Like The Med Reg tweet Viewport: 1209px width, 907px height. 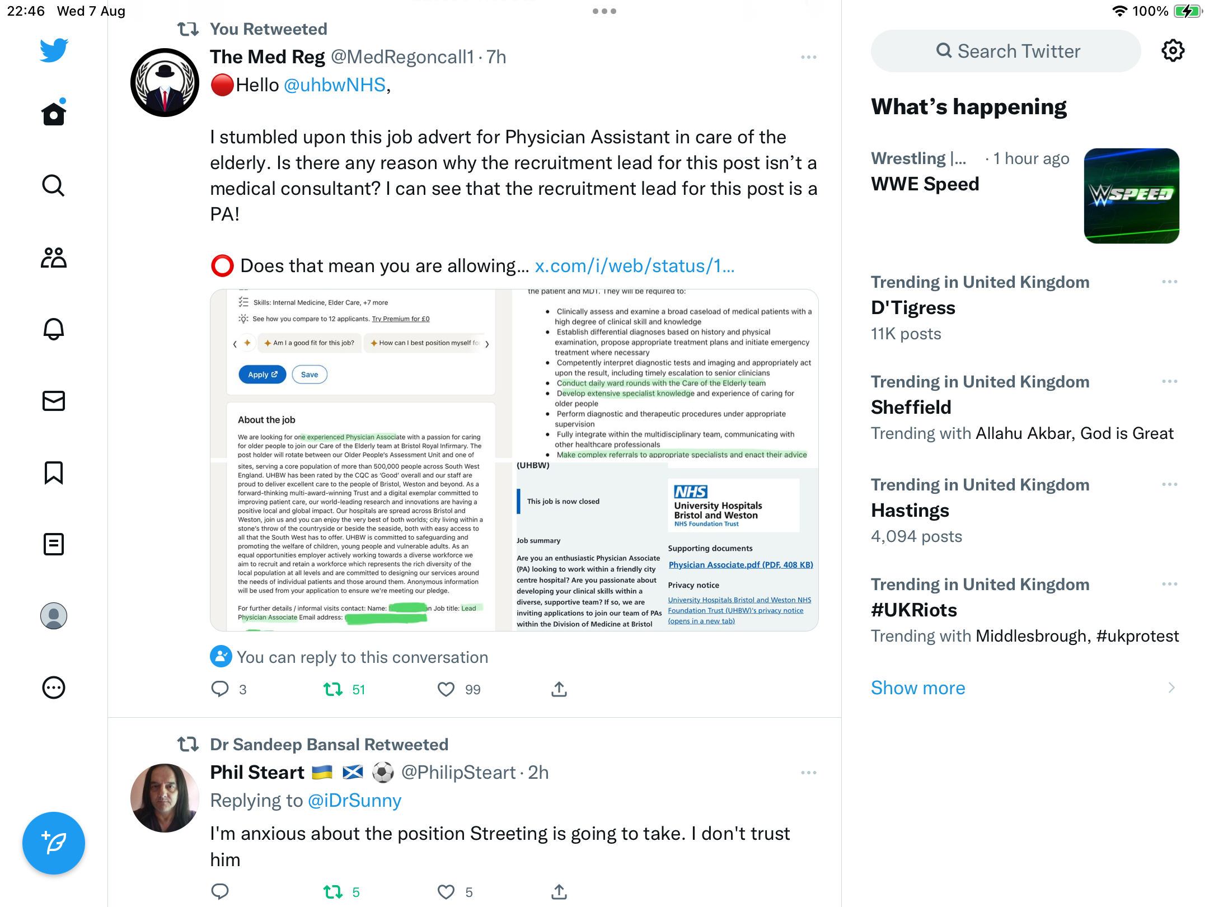[x=446, y=689]
